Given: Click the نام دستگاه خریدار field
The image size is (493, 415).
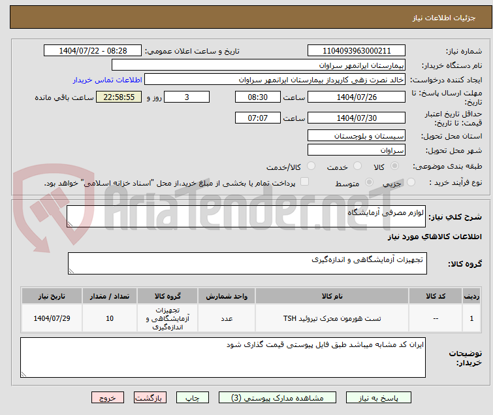Looking at the screenshot, I should pyautogui.click(x=259, y=65).
